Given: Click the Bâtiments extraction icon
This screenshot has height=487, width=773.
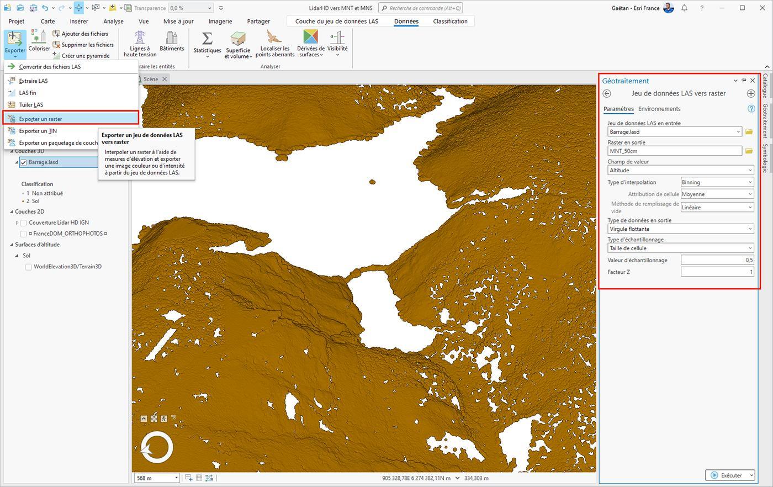Looking at the screenshot, I should coord(172,41).
